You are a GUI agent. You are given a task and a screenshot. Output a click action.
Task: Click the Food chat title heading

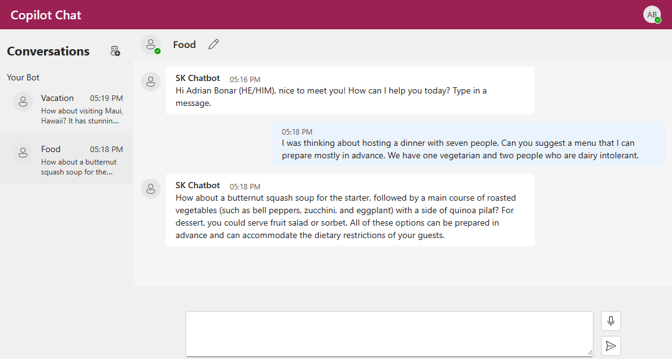coord(184,45)
